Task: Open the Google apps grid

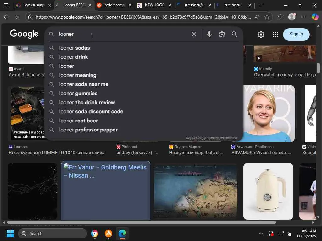Action: tap(275, 35)
